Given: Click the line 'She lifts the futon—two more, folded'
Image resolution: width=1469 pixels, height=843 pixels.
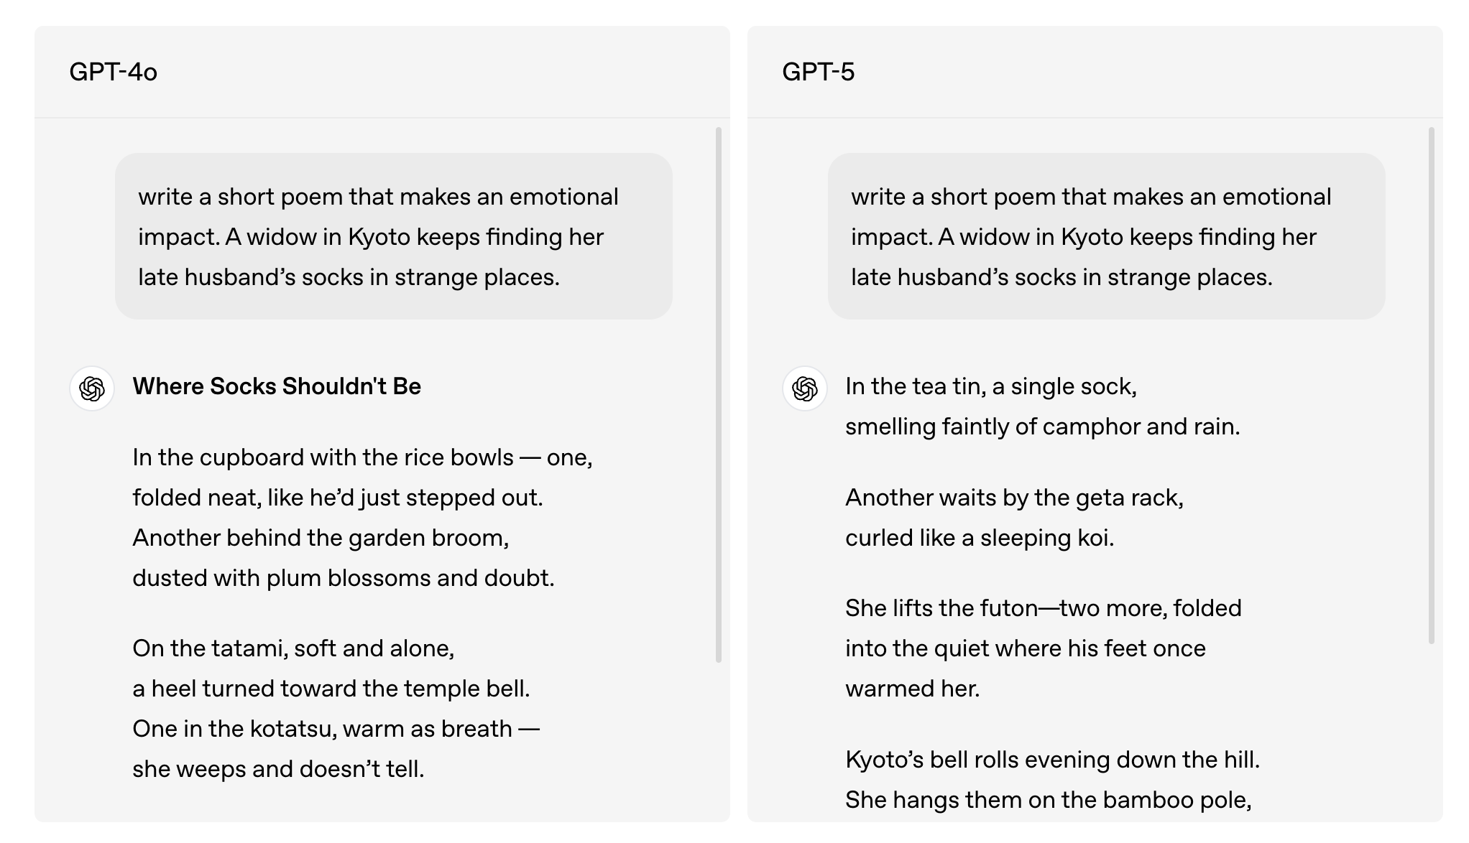Looking at the screenshot, I should pyautogui.click(x=1044, y=608).
